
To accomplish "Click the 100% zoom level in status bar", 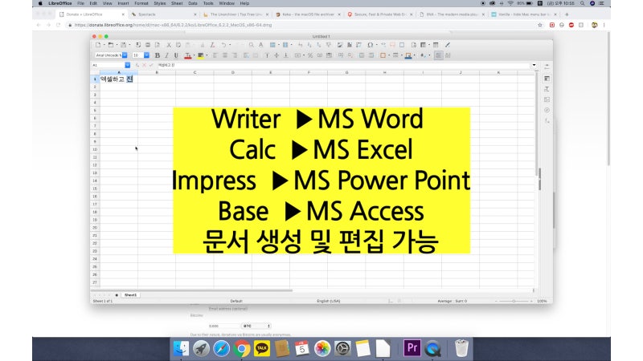I will [x=542, y=301].
